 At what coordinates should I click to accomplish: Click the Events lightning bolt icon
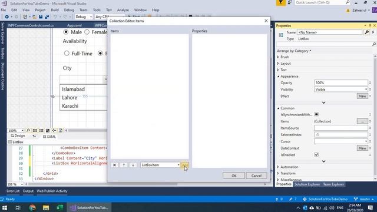click(x=373, y=32)
